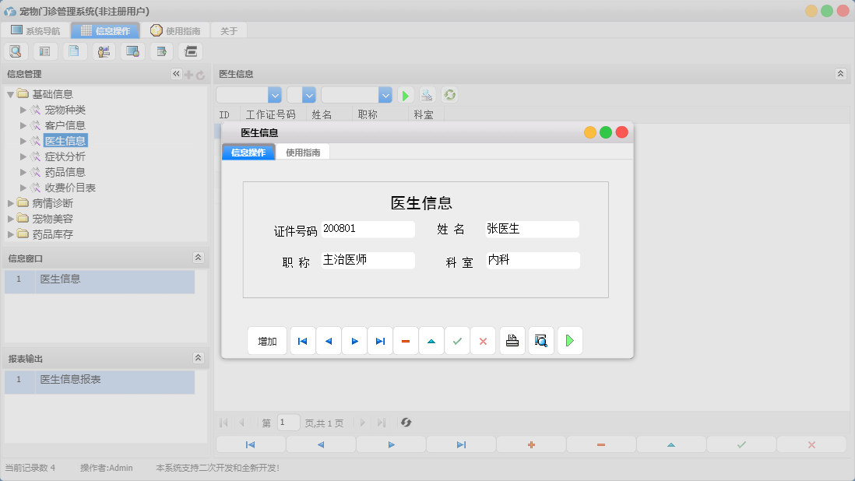Execute query with the green run arrow
Image resolution: width=855 pixels, height=481 pixels.
(405, 94)
